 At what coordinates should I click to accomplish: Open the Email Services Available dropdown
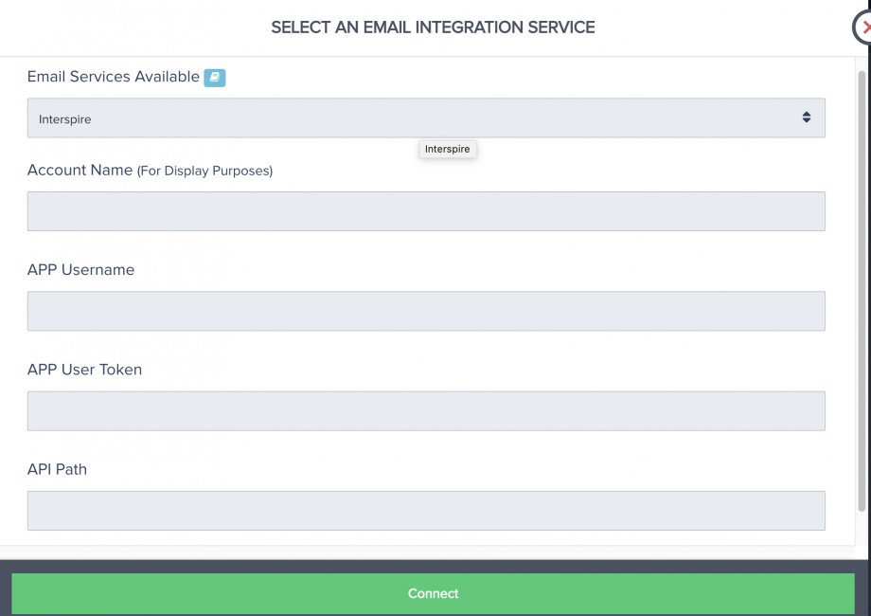(426, 118)
